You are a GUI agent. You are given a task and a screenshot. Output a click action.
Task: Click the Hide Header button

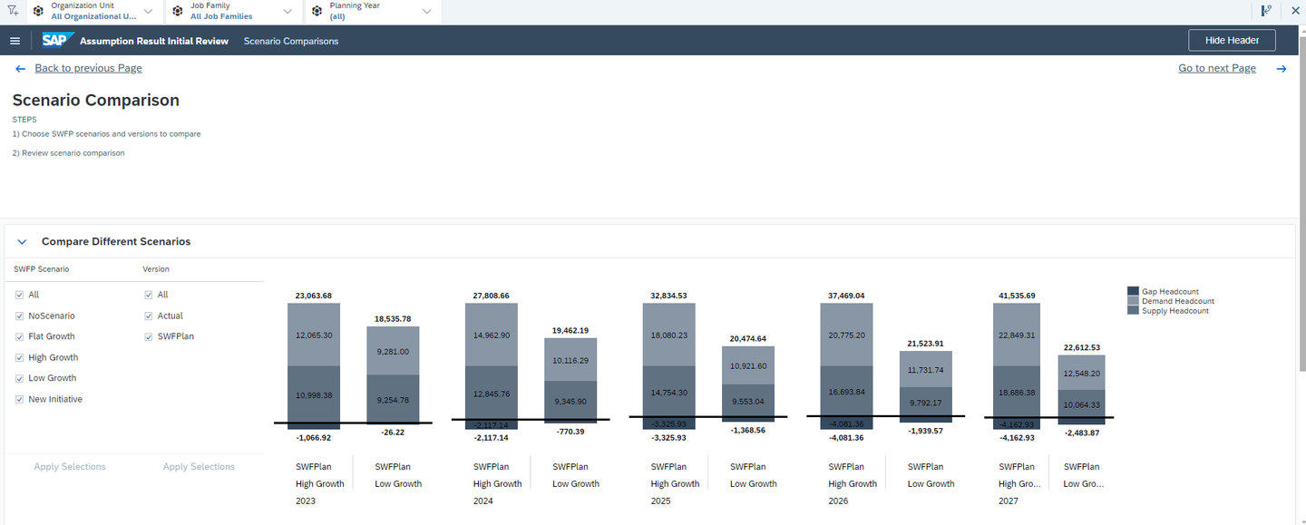point(1232,40)
